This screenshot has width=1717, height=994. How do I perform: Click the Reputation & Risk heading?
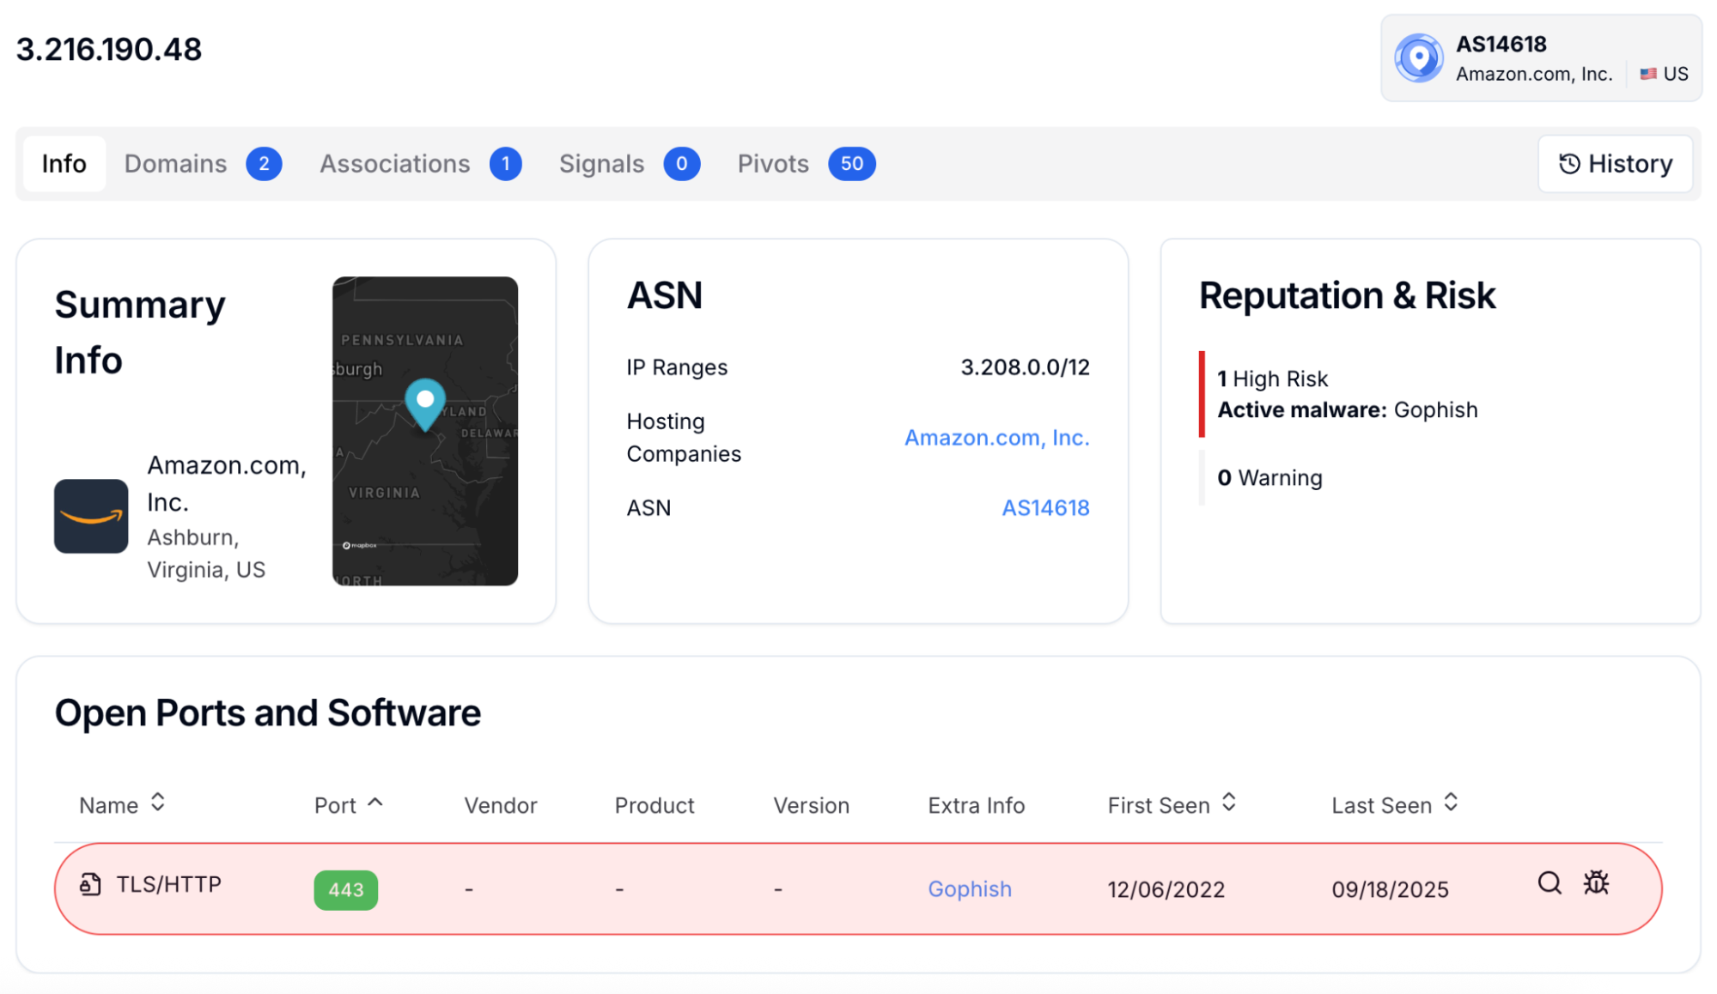click(x=1347, y=296)
